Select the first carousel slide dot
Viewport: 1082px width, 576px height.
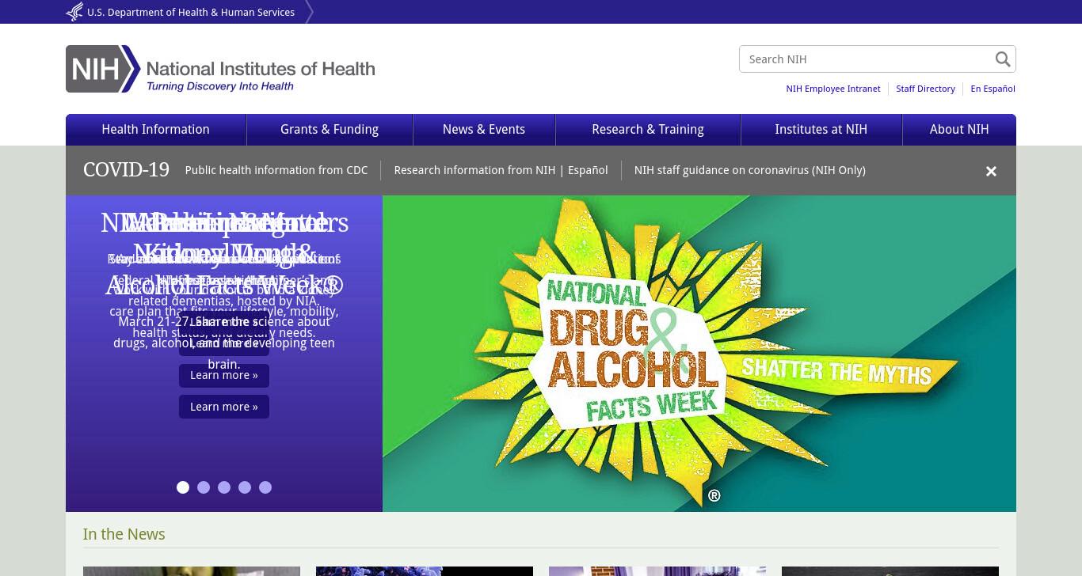(183, 487)
